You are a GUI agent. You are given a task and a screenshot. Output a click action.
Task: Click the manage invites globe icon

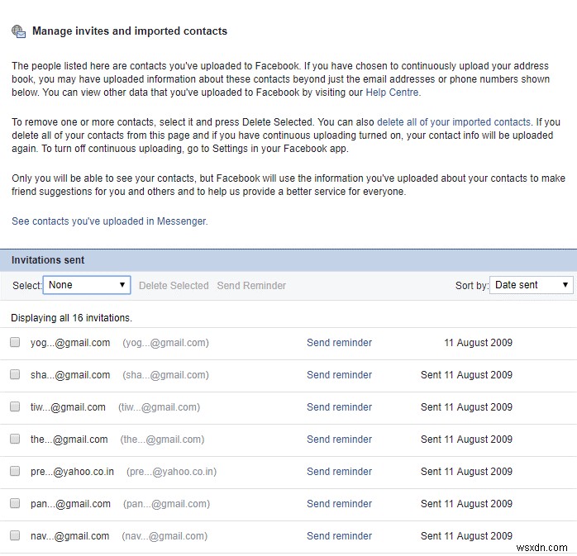tap(18, 31)
